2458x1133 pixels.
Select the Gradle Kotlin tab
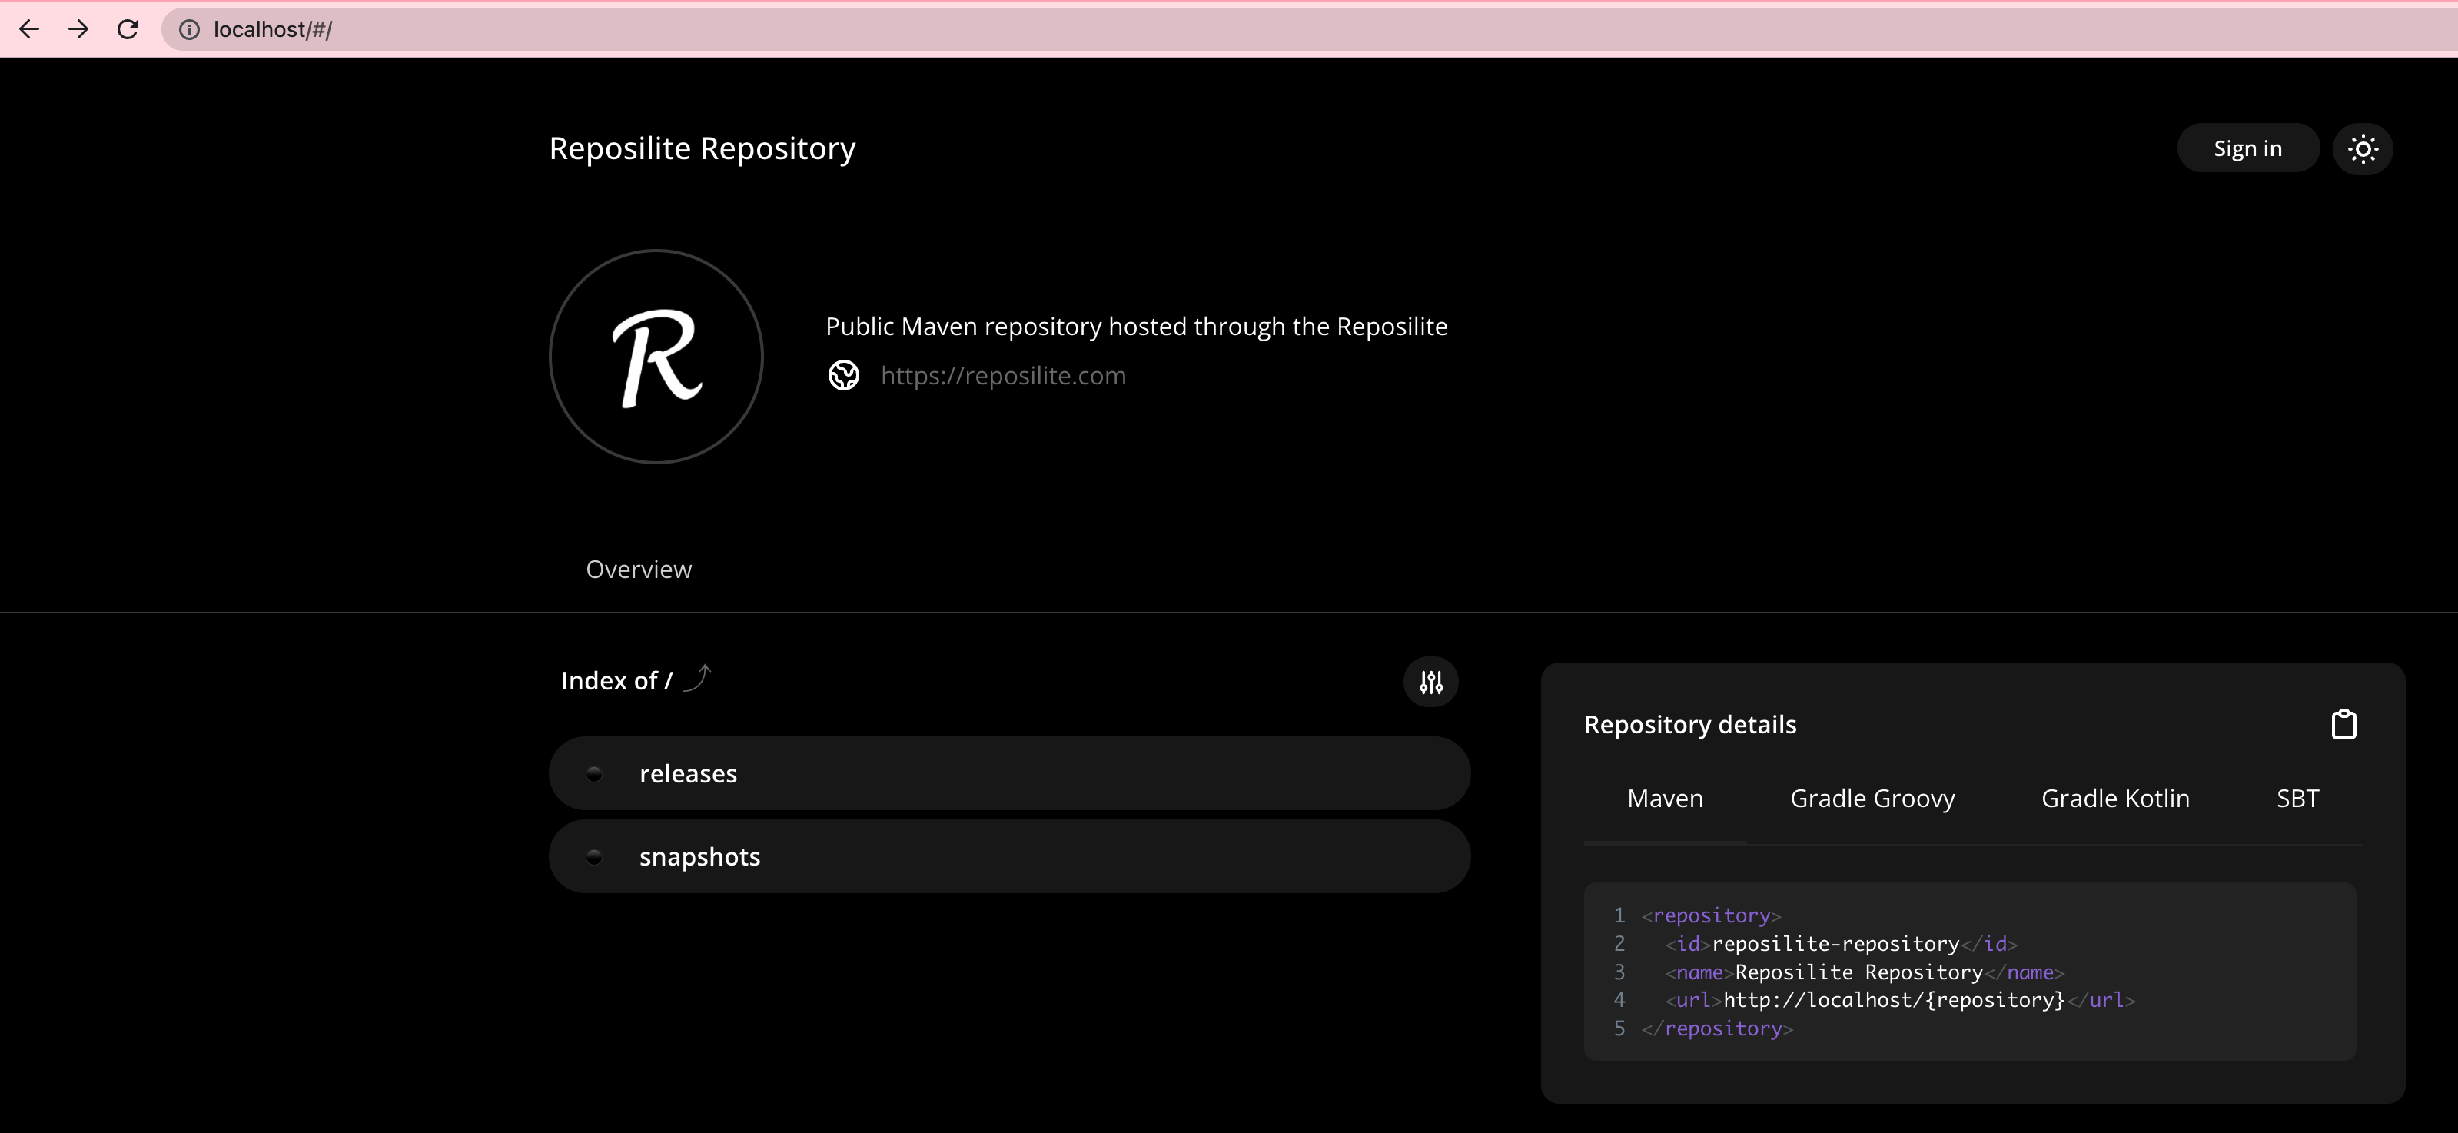click(x=2114, y=798)
